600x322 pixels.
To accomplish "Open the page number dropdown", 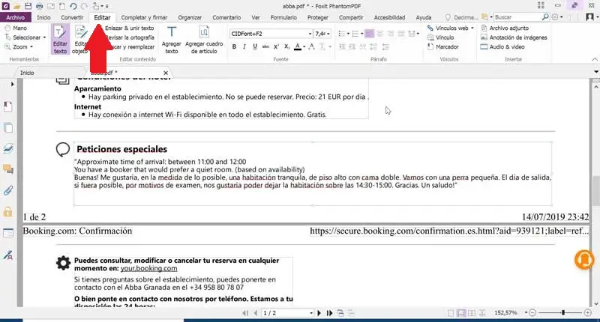I will tap(310, 313).
